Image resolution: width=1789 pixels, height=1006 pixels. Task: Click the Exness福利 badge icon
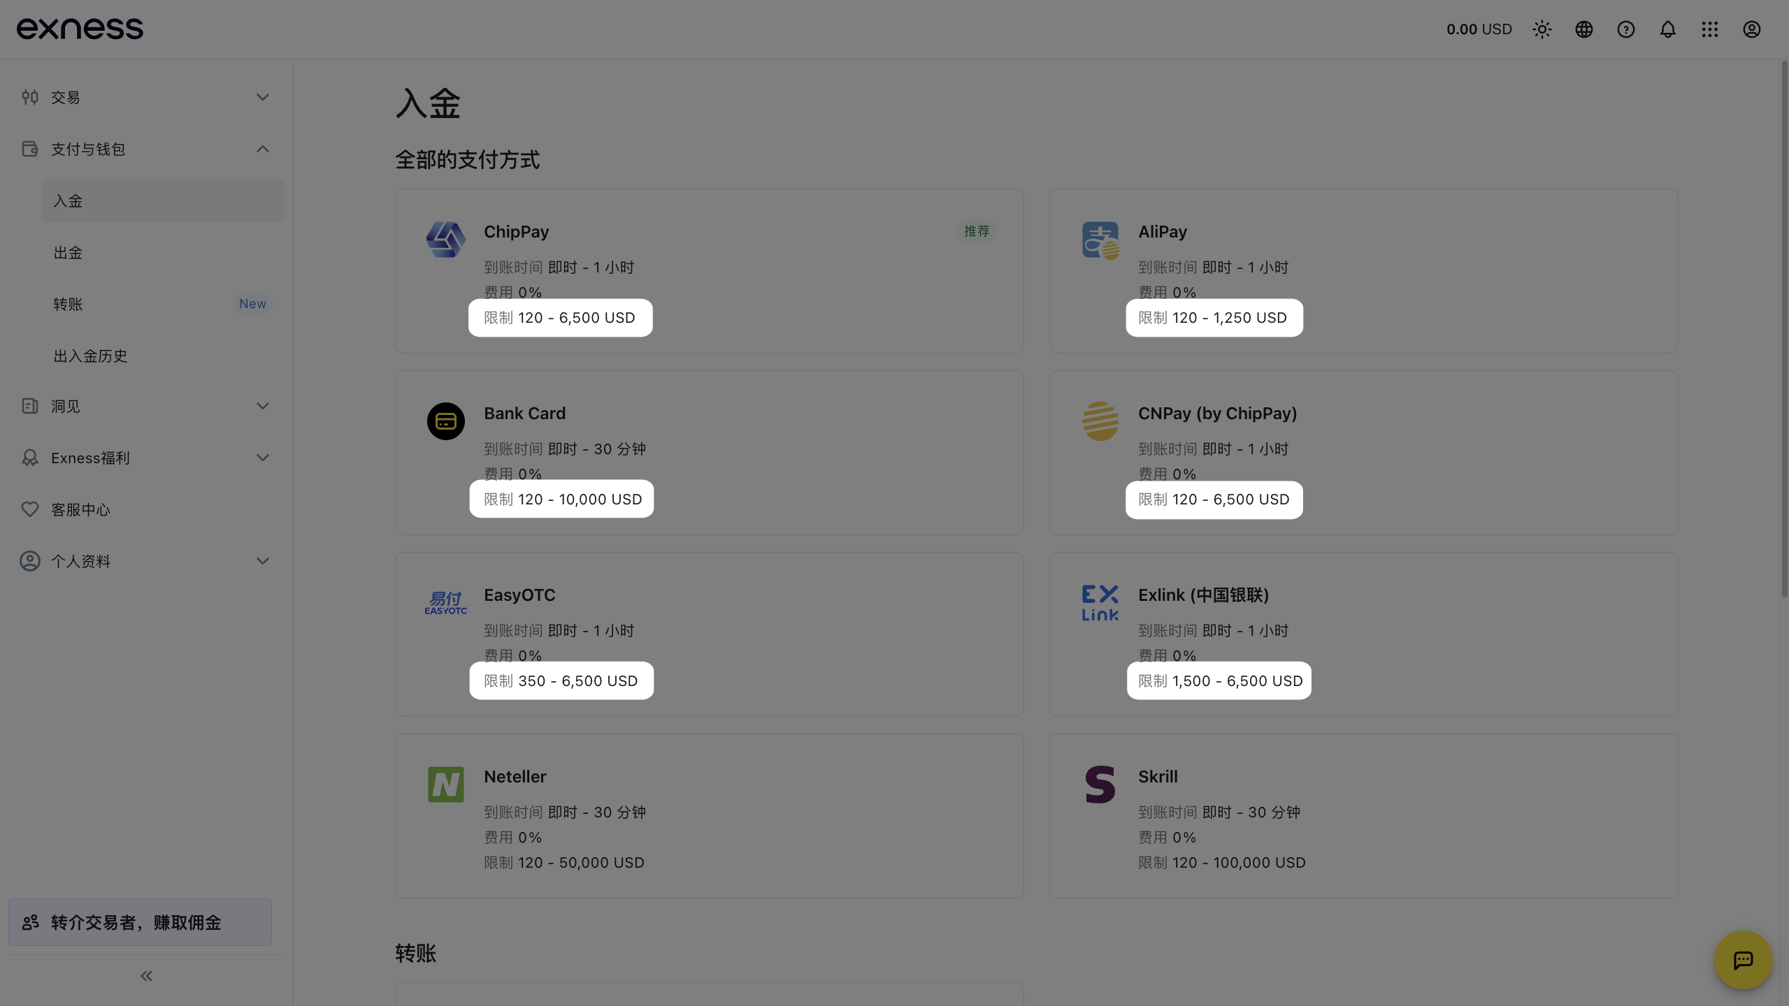[30, 458]
